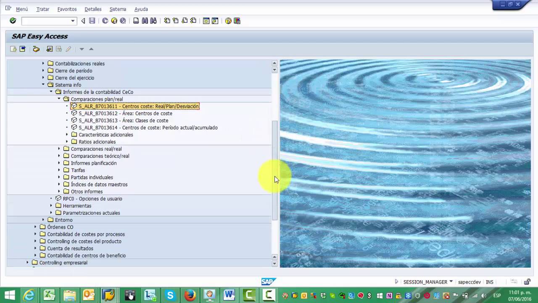538x303 pixels.
Task: Expand the status bar triangle arrow
Action: (396, 282)
